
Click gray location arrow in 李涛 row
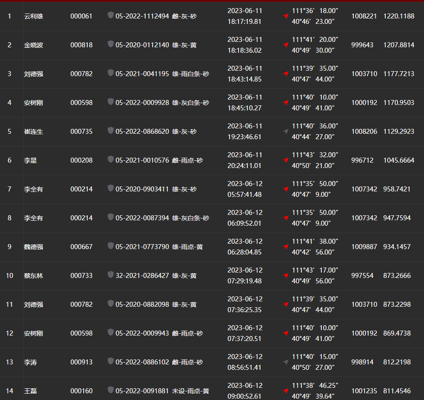286,362
